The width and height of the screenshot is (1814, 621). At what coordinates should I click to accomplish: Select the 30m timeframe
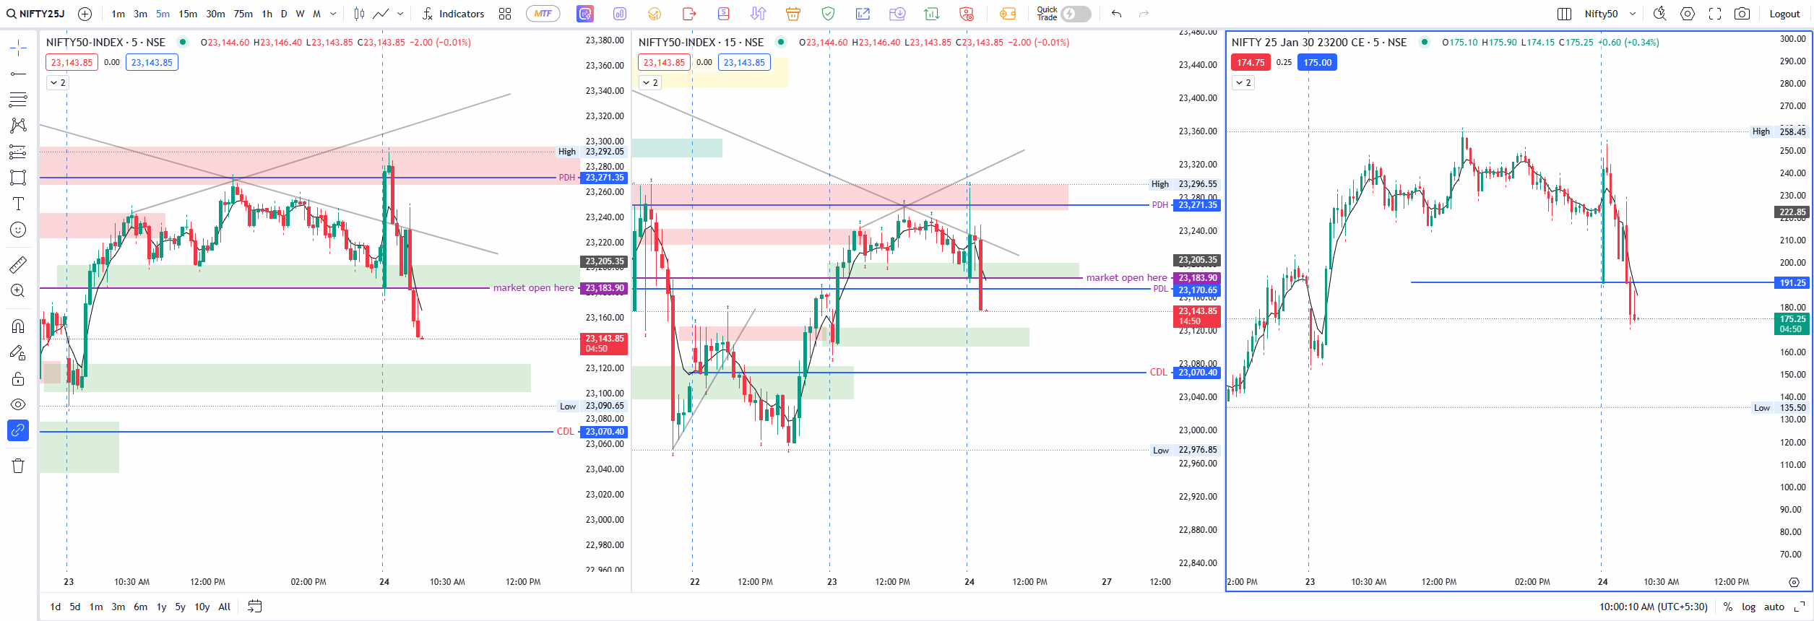click(215, 14)
